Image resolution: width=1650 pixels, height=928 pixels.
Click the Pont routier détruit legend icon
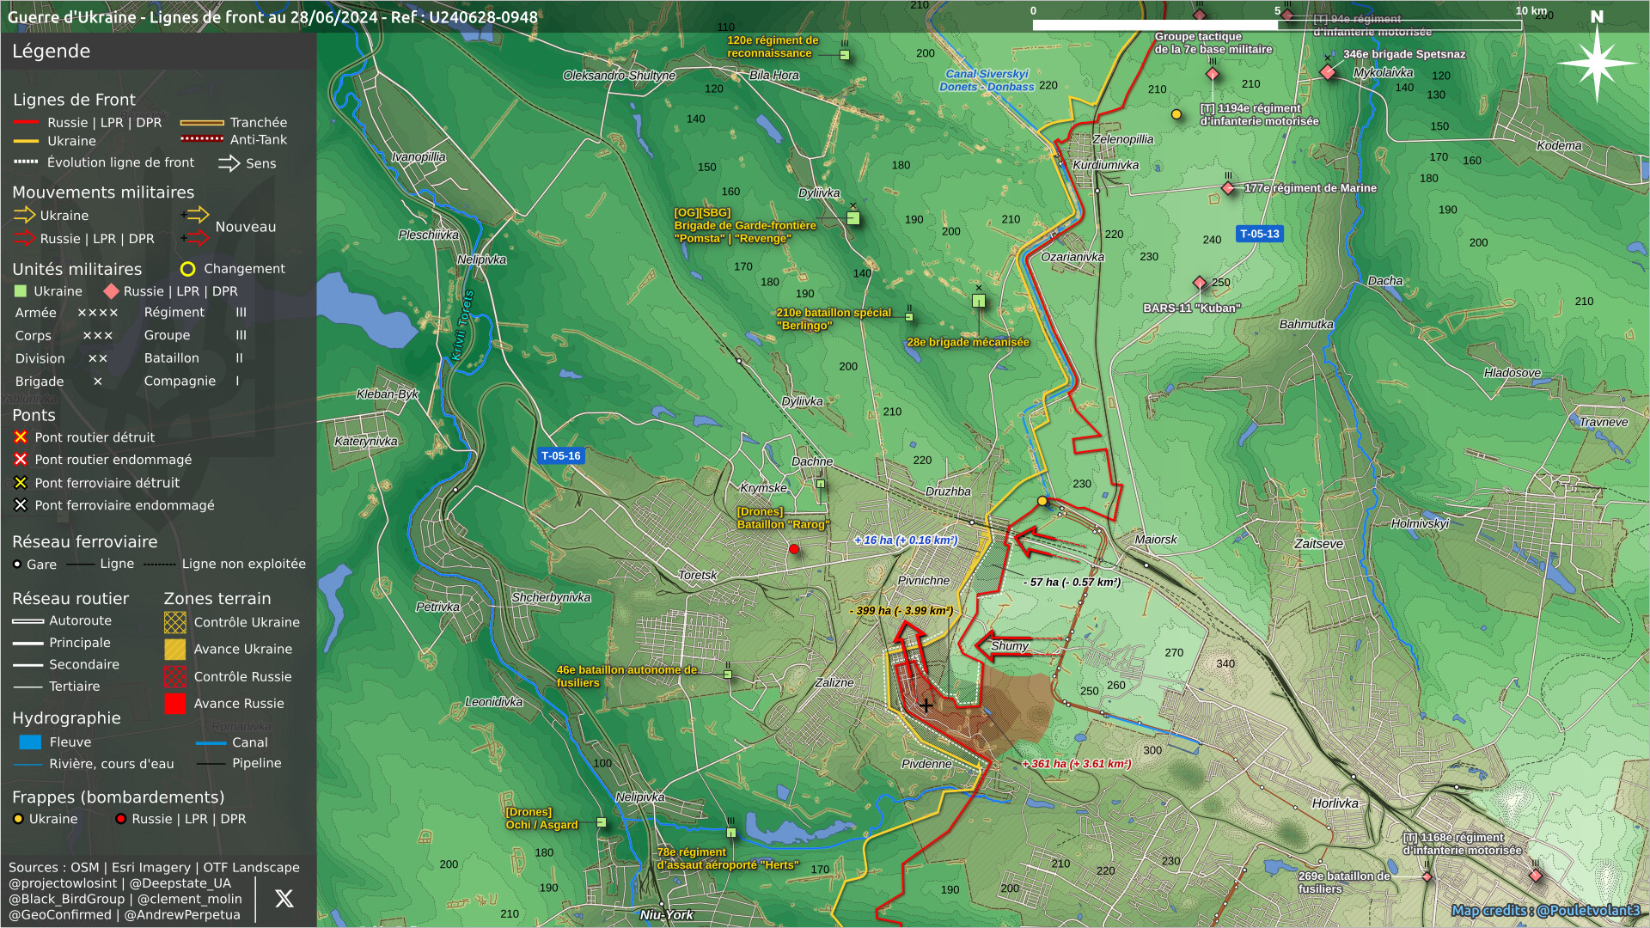[21, 437]
